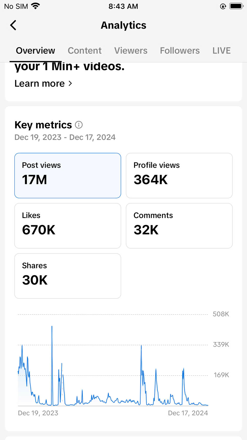
Task: Expand Learn more chevron arrow
Action: pyautogui.click(x=70, y=84)
